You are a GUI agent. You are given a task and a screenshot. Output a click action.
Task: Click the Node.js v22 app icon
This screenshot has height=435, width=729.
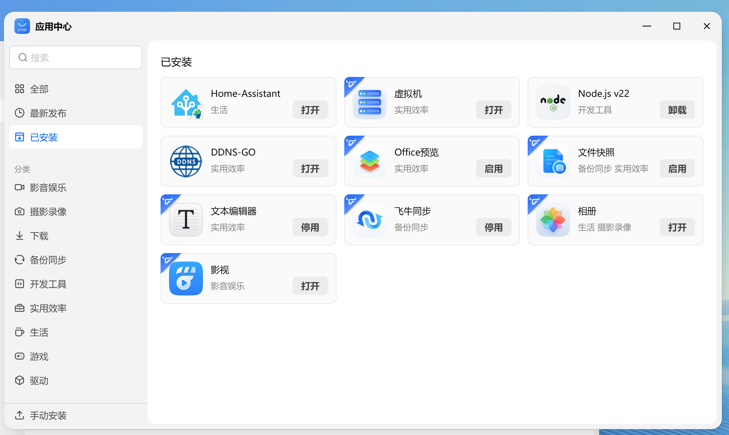coord(553,102)
